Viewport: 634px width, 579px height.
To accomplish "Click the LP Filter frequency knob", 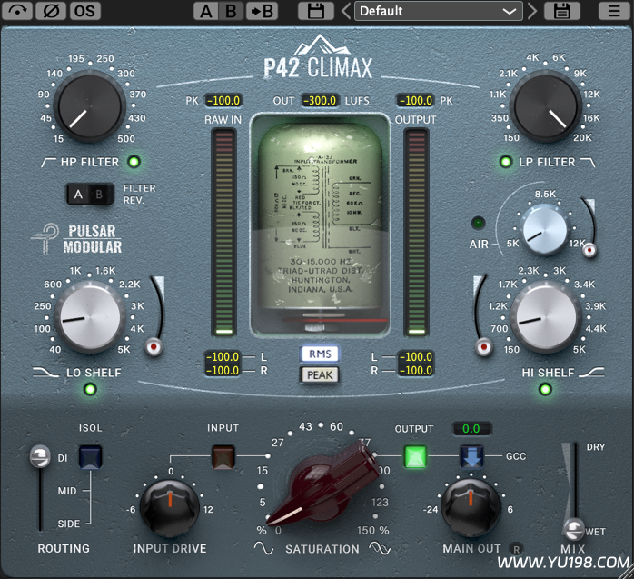I will coord(546,106).
